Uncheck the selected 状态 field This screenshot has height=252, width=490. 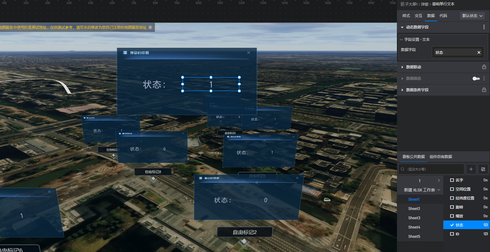(452, 225)
